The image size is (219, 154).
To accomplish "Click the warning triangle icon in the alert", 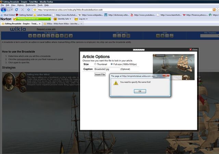I will 116,83.
